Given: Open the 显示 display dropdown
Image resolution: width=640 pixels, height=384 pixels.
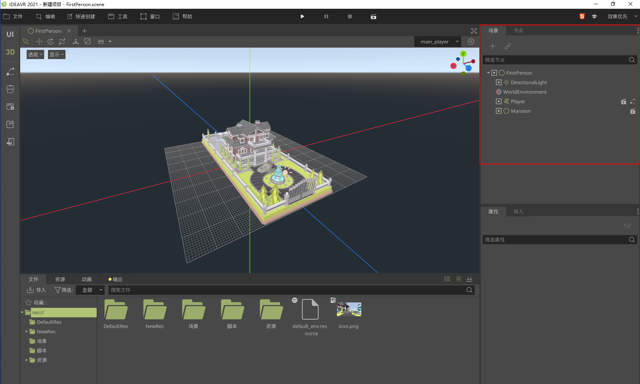Looking at the screenshot, I should click(57, 54).
